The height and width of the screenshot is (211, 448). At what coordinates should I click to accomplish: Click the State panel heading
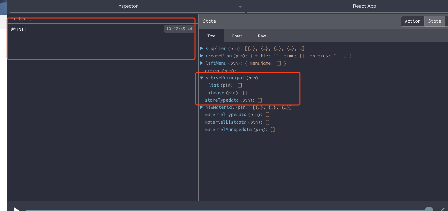click(210, 21)
